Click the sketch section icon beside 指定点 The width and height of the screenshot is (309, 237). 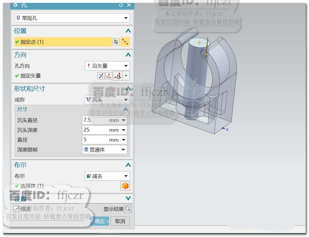coord(116,42)
